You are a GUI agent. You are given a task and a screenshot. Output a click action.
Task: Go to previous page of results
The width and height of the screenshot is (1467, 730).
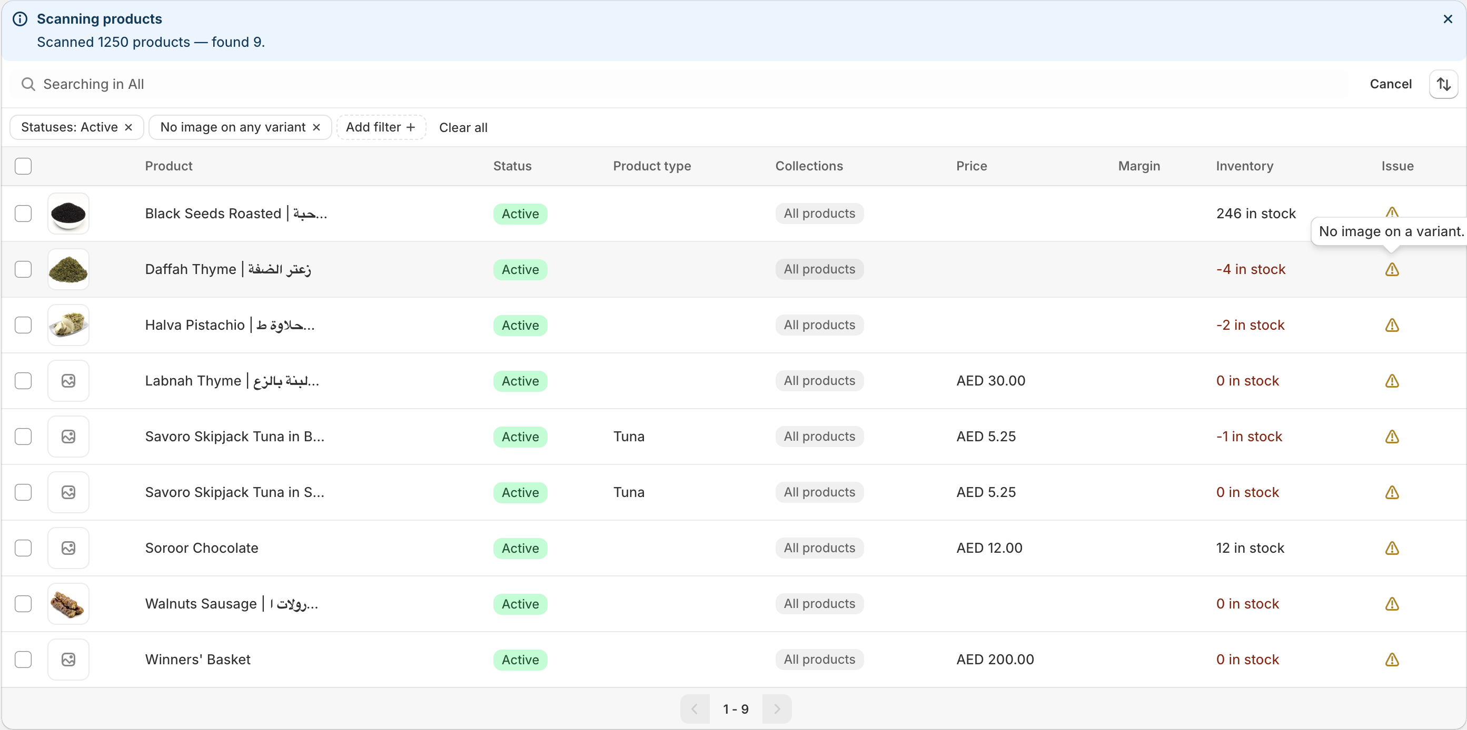pos(695,709)
